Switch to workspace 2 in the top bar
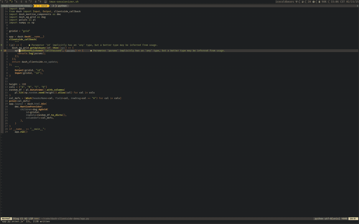This screenshot has height=224, width=359. click(7, 1)
